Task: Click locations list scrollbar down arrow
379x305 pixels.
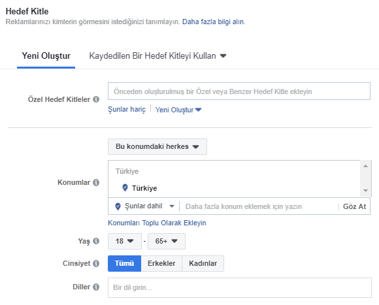Action: point(365,191)
